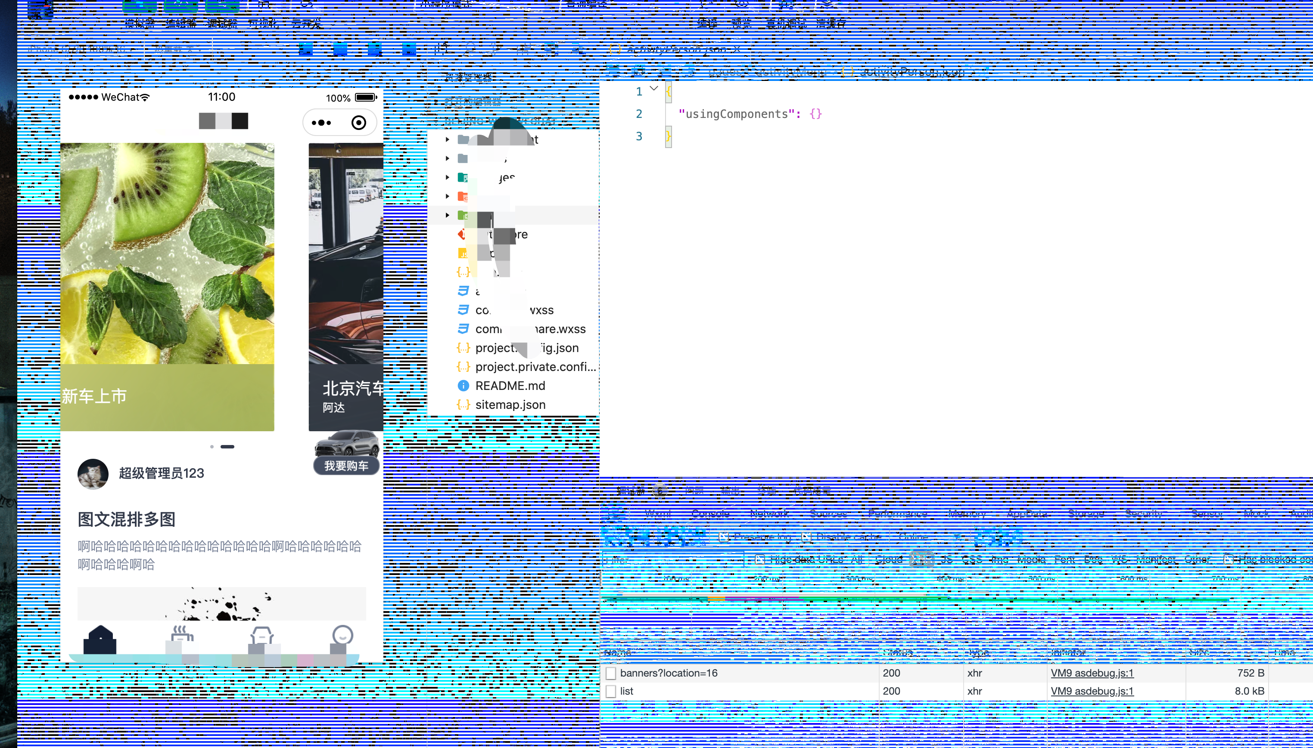Open the Online throttling dropdown
Viewport: 1313px width, 748px height.
(925, 538)
